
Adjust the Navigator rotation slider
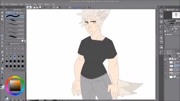(170, 24)
